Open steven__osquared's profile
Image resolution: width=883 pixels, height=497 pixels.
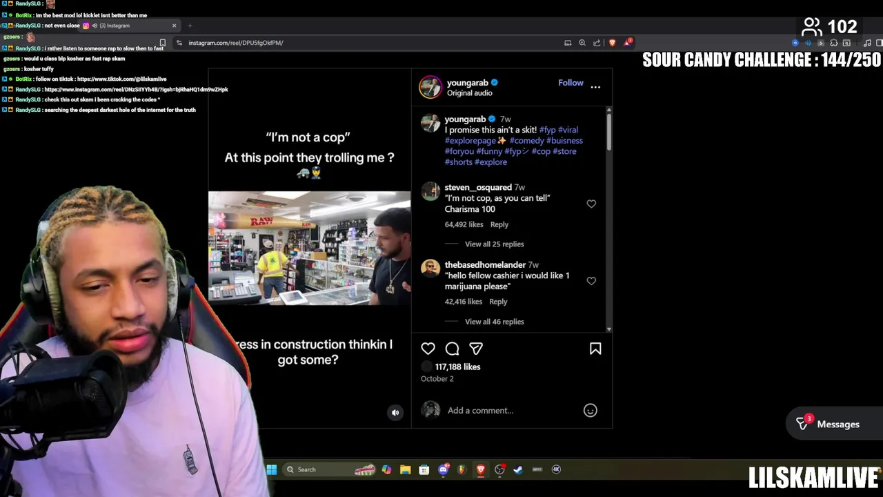478,187
